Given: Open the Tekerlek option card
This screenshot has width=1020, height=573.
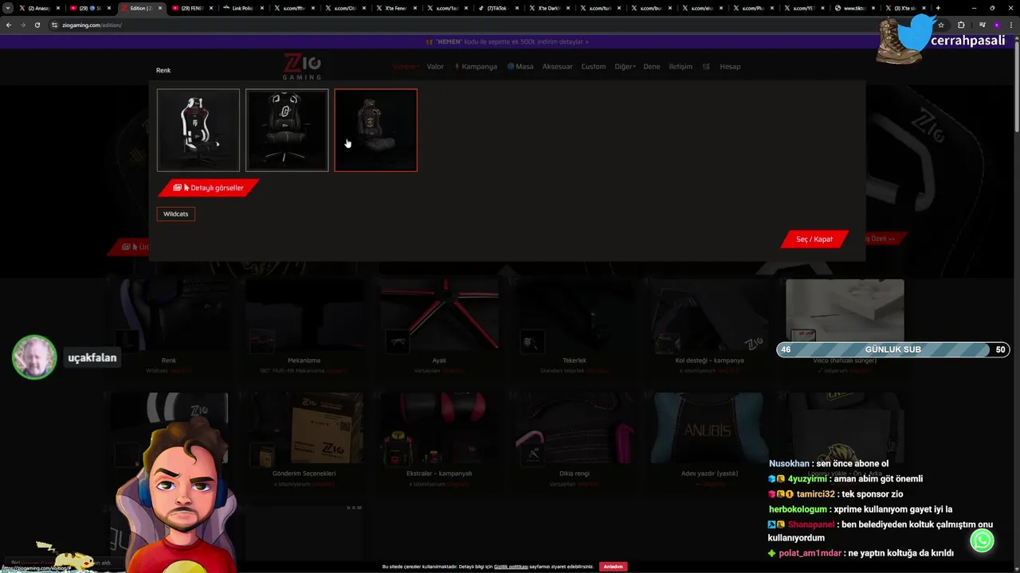Looking at the screenshot, I should [574, 329].
